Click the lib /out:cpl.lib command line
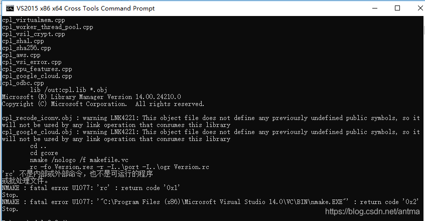The image size is (425, 221). (69, 90)
